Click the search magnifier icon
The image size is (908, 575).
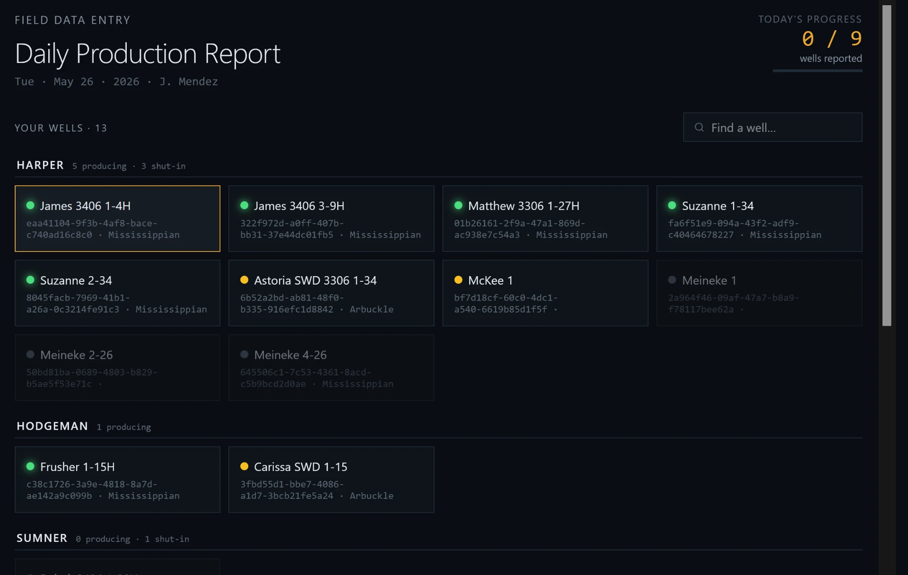coord(699,127)
